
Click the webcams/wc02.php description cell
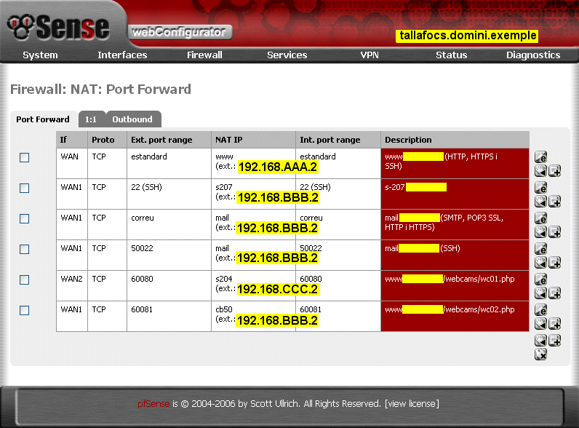(x=455, y=317)
